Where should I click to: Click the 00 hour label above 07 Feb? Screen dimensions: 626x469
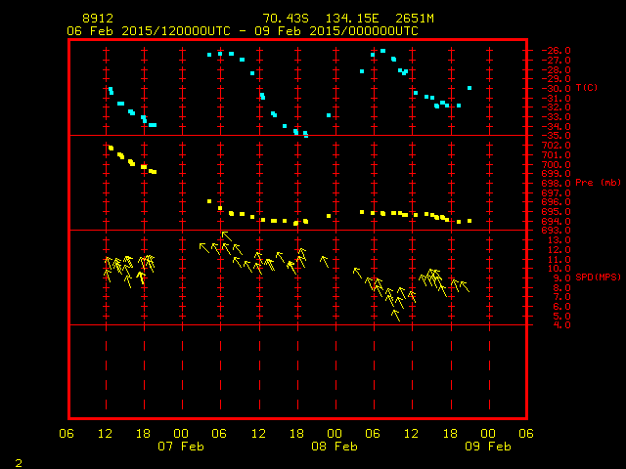point(181,434)
